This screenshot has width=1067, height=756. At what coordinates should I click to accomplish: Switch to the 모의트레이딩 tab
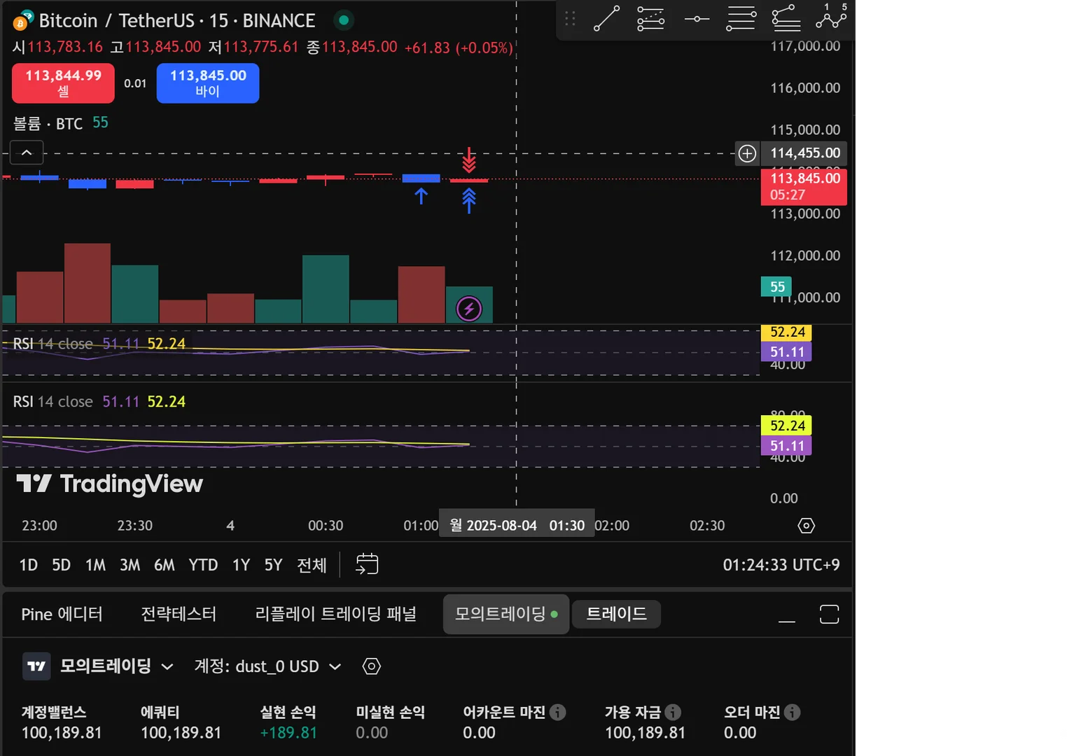(506, 615)
